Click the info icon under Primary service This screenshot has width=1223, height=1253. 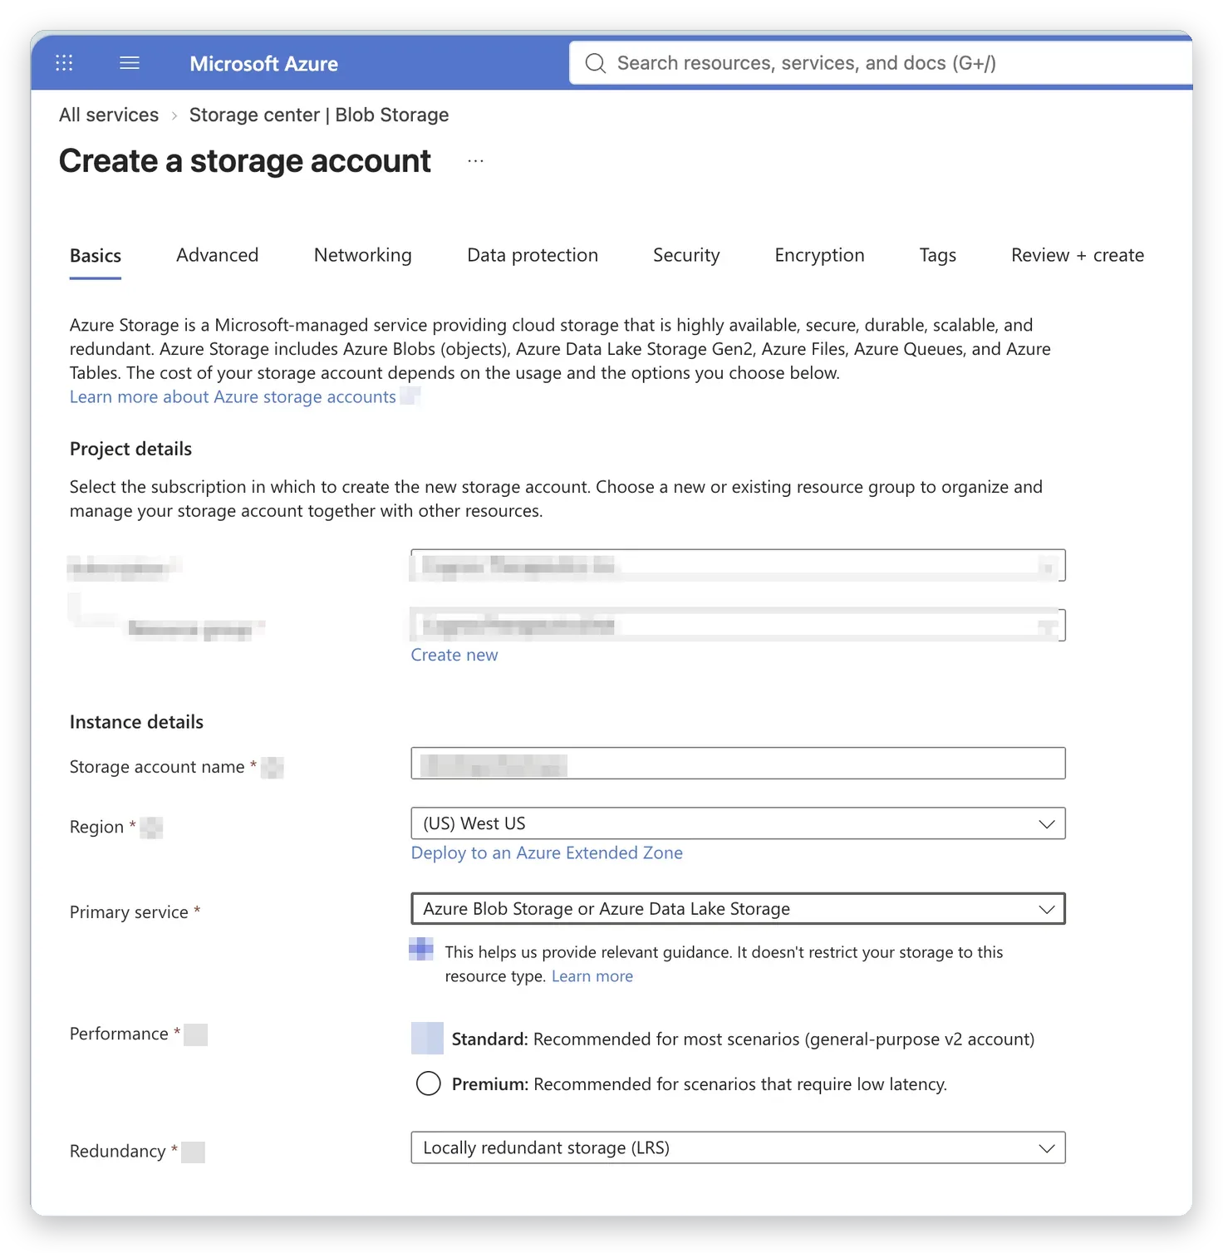pos(421,949)
